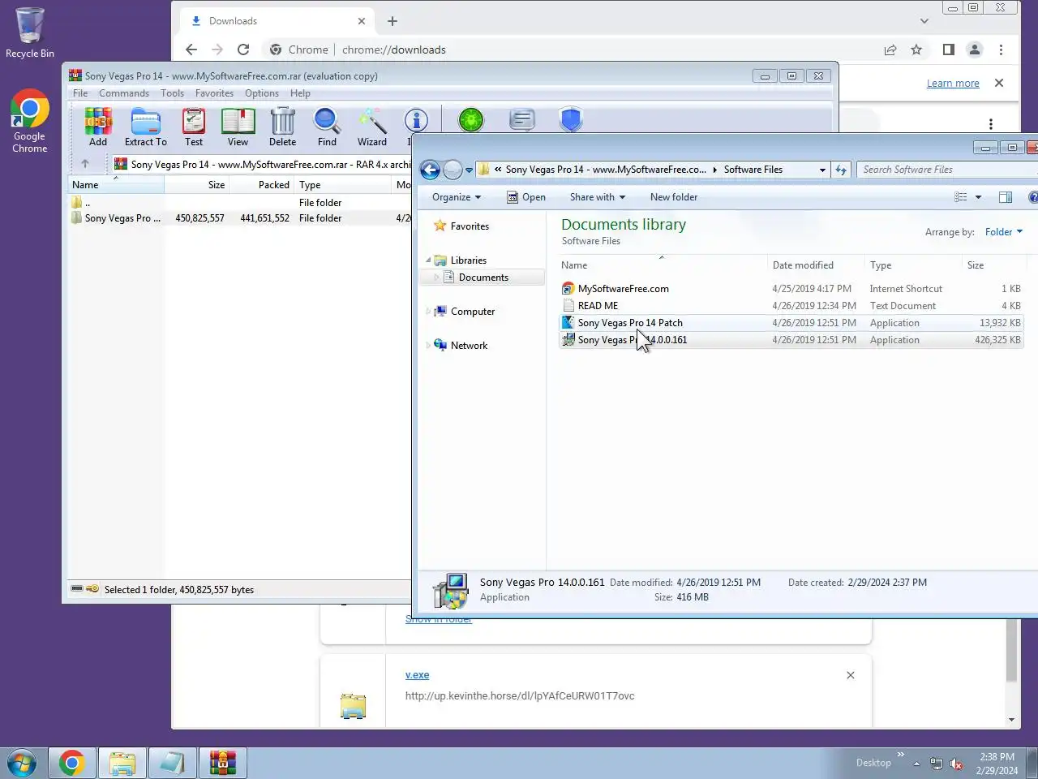Open Chrome side panel icon
The width and height of the screenshot is (1038, 779).
948,49
